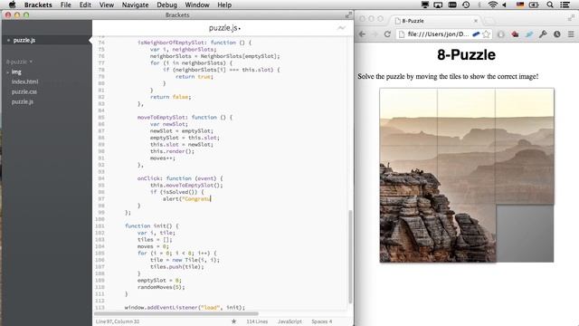This screenshot has width=579, height=326.
Task: Open the Brackets application menu
Action: pos(38,5)
